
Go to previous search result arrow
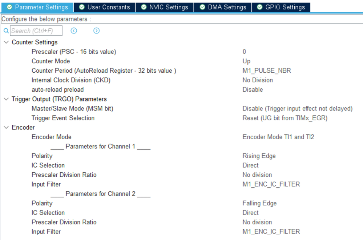pyautogui.click(x=74, y=31)
